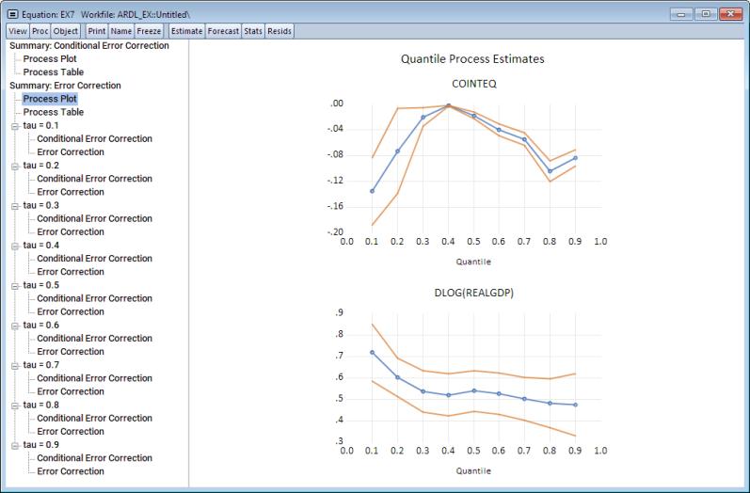The height and width of the screenshot is (493, 750).
Task: Maximize the equation window
Action: pos(705,14)
